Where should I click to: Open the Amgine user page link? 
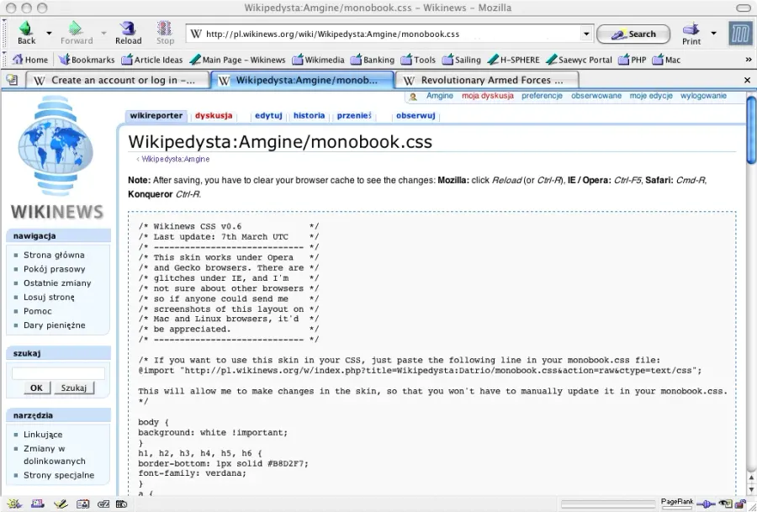point(439,96)
